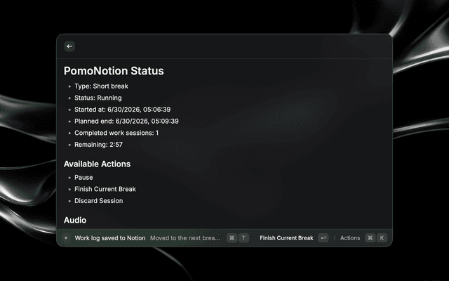Click the Work log saved to Notion message

110,238
